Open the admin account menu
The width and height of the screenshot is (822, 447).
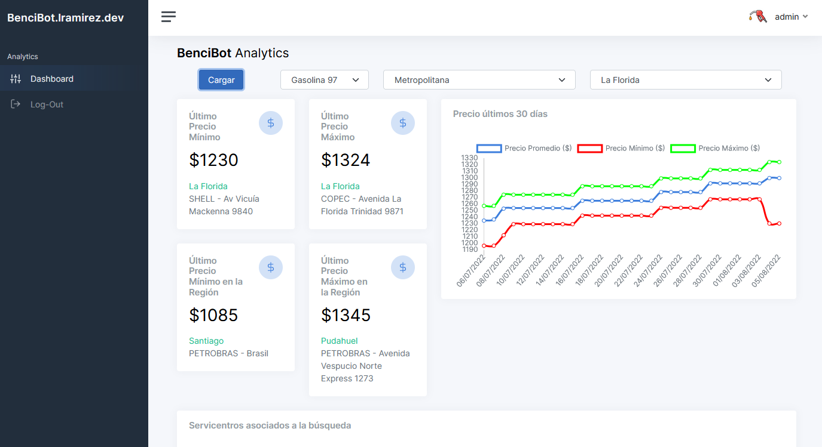(788, 17)
